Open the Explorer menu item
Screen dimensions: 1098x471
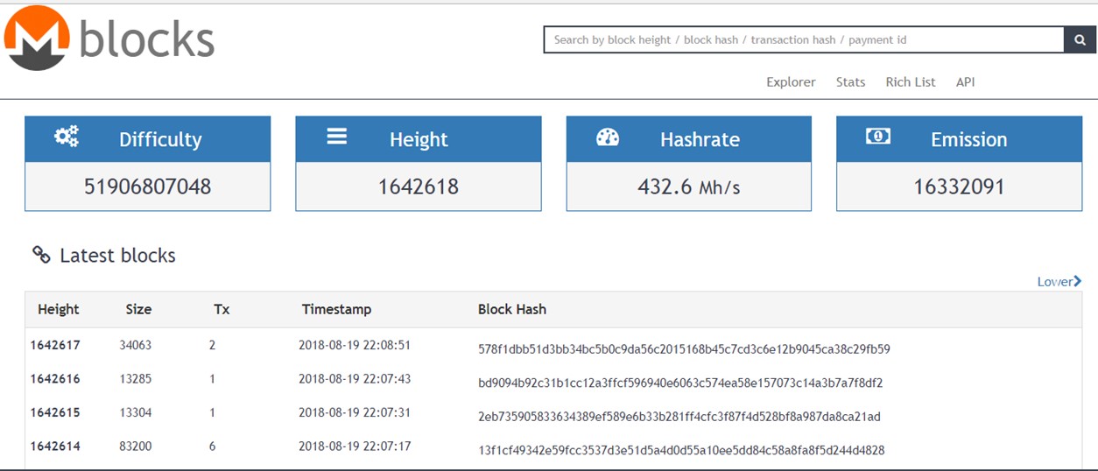click(x=791, y=81)
